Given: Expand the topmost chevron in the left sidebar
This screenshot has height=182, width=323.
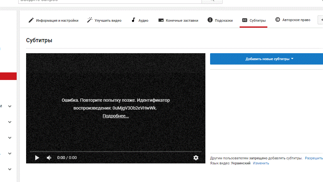Looking at the screenshot, I should click(x=10, y=106).
